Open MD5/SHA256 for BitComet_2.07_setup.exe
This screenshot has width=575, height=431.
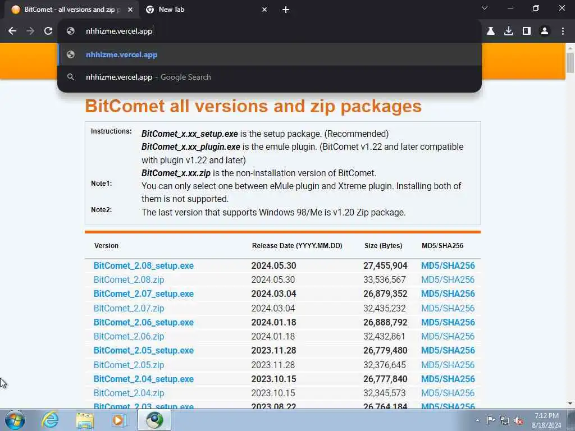(448, 294)
